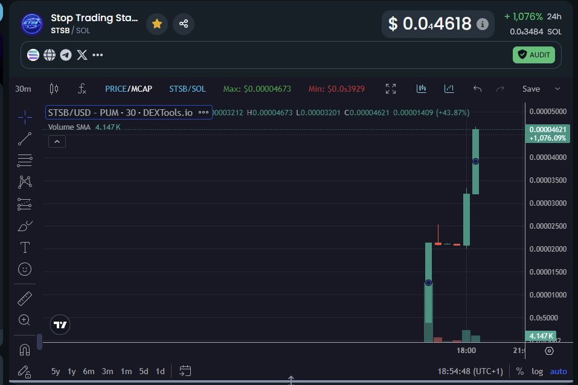Set chart range to 1m

coord(126,371)
